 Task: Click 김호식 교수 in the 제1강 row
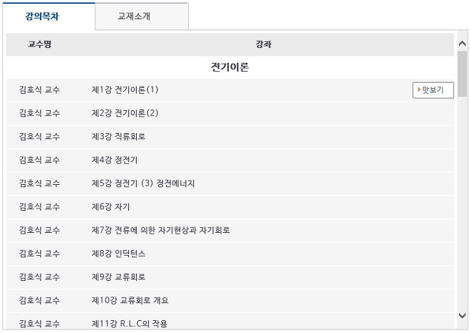39,89
